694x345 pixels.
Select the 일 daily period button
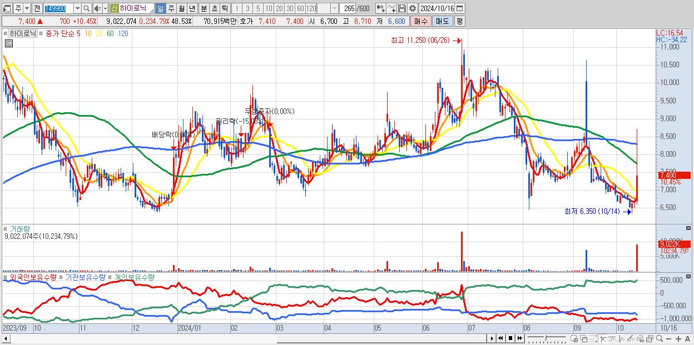[160, 8]
